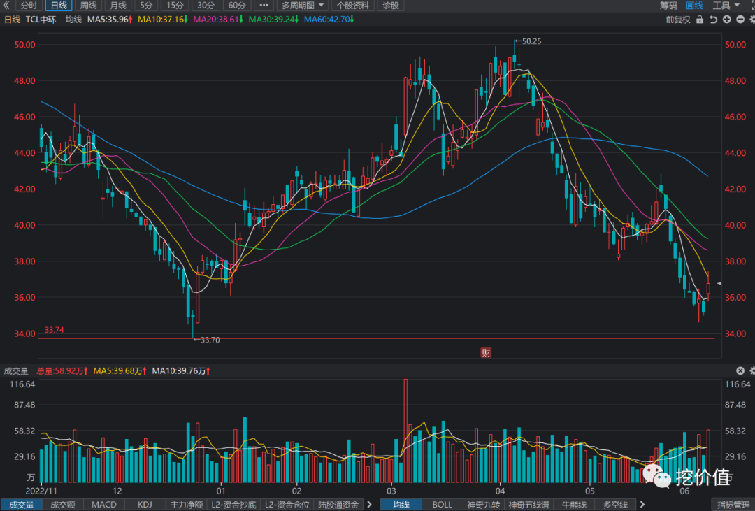Open 指标管理 indicator management

click(734, 505)
